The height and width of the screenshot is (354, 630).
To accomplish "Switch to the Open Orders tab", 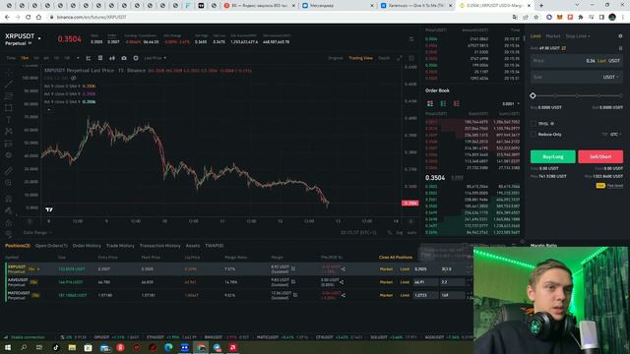I will 51,246.
